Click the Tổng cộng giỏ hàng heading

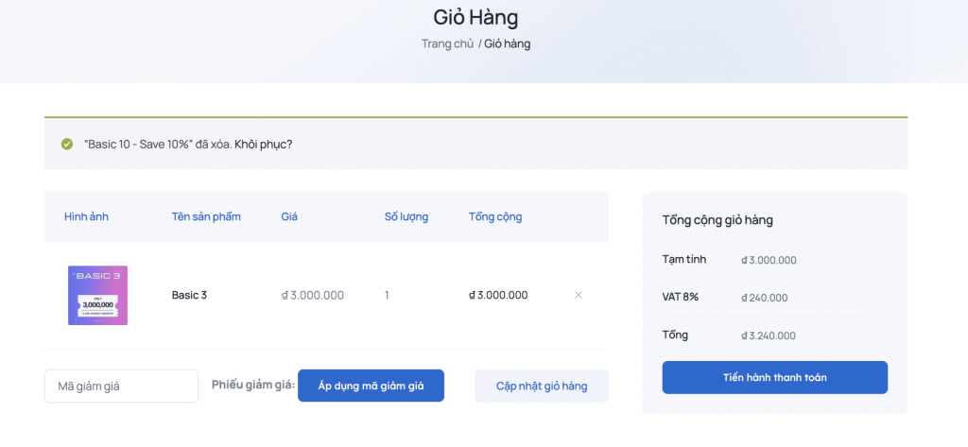[x=717, y=220]
